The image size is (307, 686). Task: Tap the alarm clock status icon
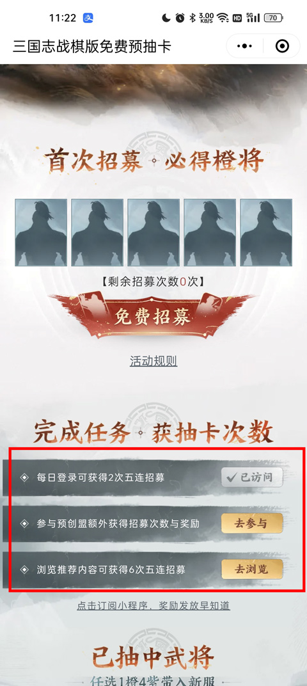point(180,18)
